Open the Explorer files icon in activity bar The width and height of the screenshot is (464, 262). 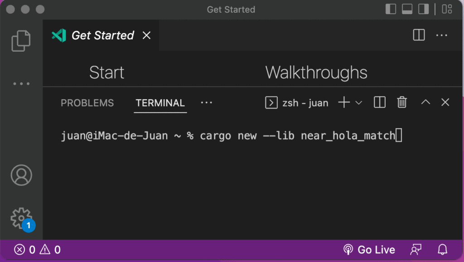coord(21,41)
